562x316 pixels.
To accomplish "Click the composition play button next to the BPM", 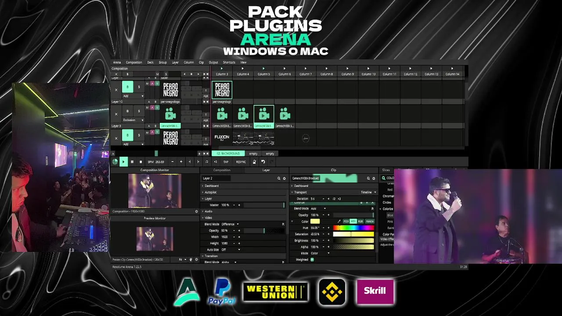I will pyautogui.click(x=123, y=162).
